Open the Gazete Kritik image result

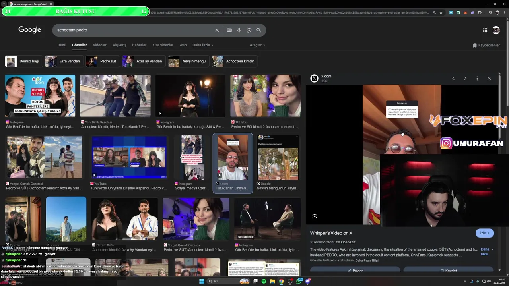(x=124, y=219)
